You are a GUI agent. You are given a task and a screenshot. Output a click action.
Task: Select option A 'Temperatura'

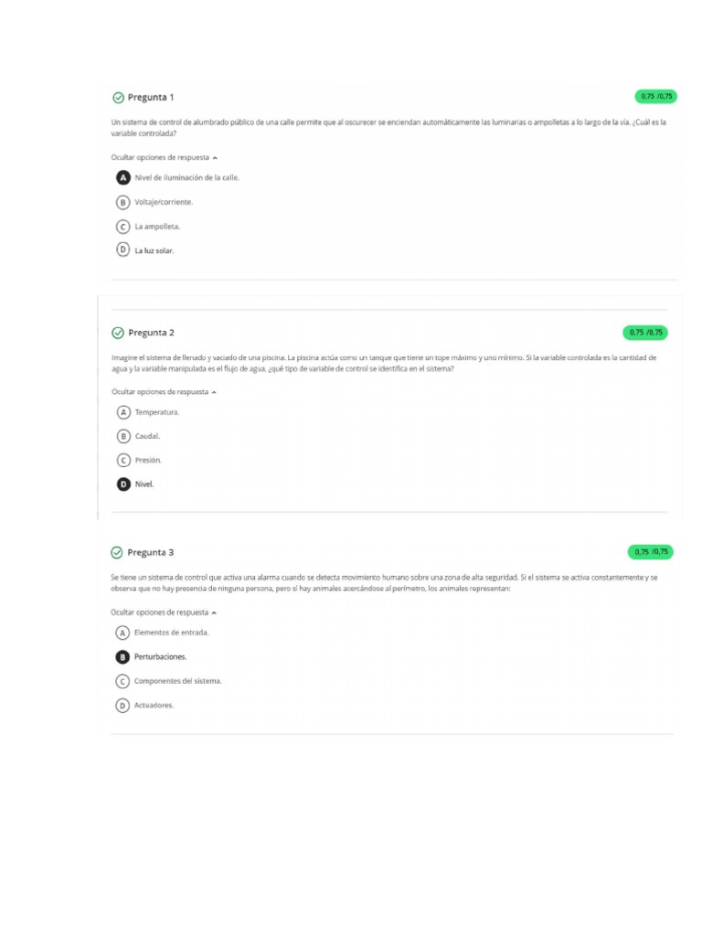tap(123, 412)
